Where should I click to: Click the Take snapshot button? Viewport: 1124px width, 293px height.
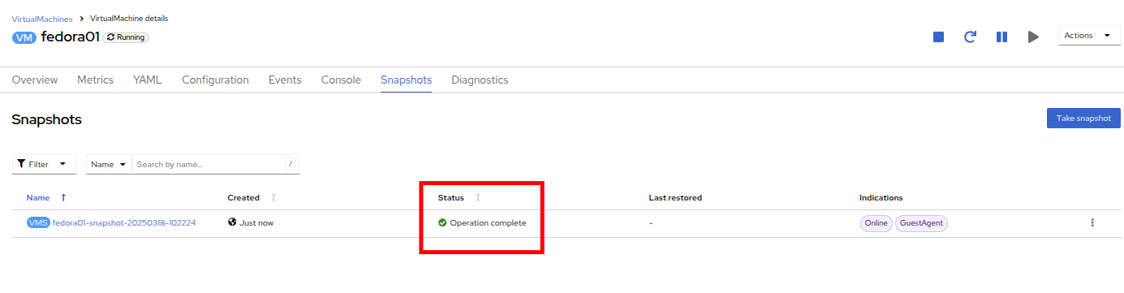1083,118
